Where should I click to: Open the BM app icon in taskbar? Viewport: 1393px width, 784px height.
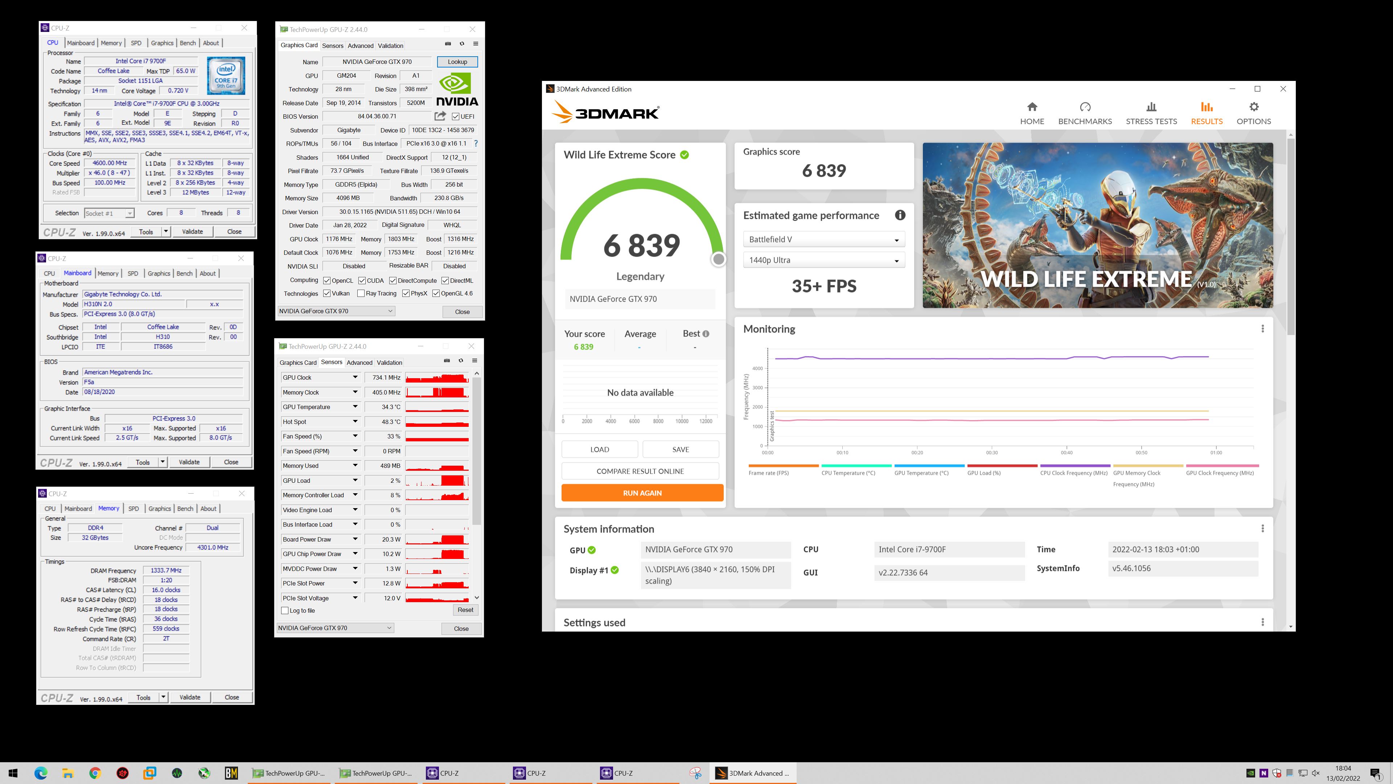tap(231, 773)
